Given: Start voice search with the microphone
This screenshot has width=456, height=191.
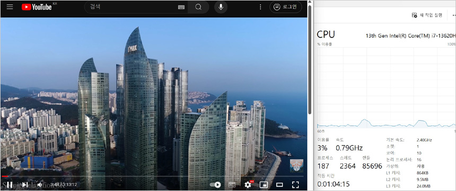Looking at the screenshot, I should tap(221, 7).
